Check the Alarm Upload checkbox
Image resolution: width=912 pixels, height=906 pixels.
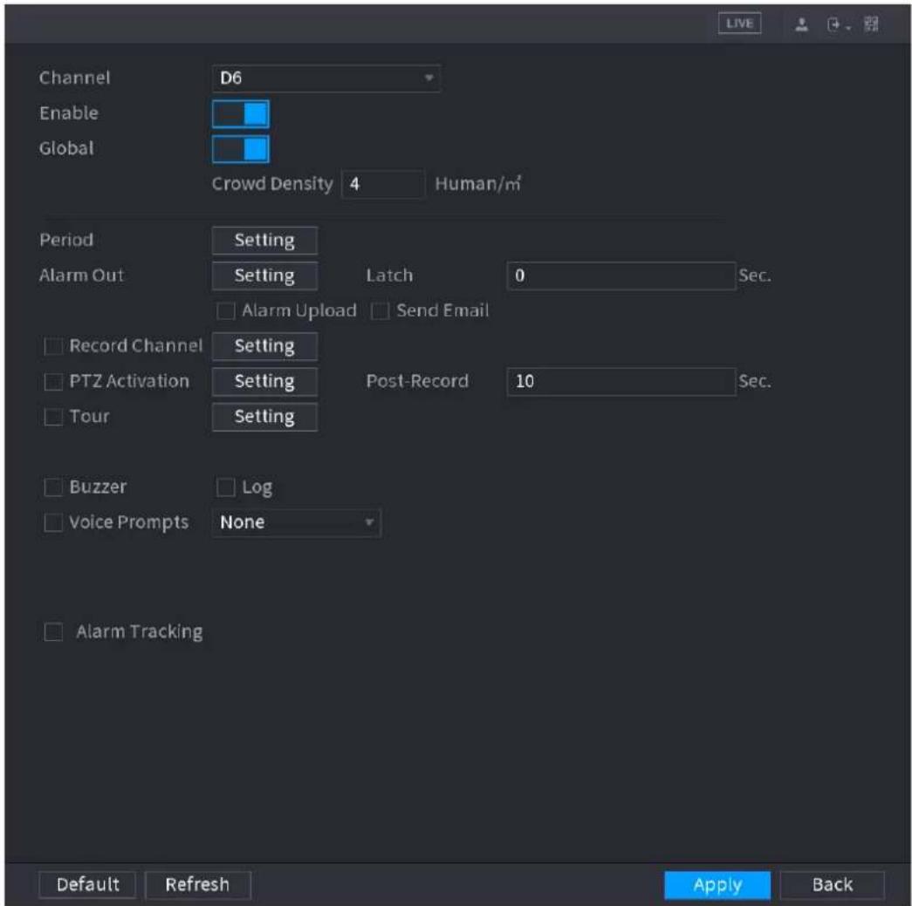[x=226, y=311]
